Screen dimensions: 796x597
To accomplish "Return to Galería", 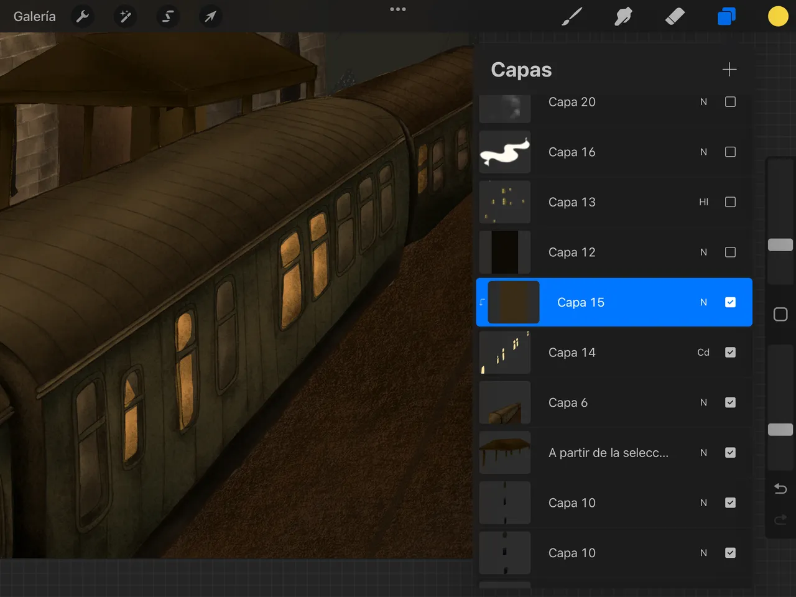I will [x=35, y=17].
